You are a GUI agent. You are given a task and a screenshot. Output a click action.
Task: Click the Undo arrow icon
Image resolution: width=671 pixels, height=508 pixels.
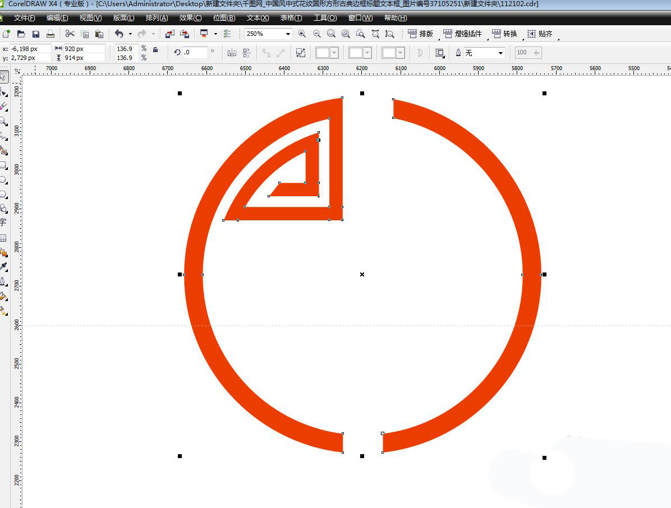[119, 34]
